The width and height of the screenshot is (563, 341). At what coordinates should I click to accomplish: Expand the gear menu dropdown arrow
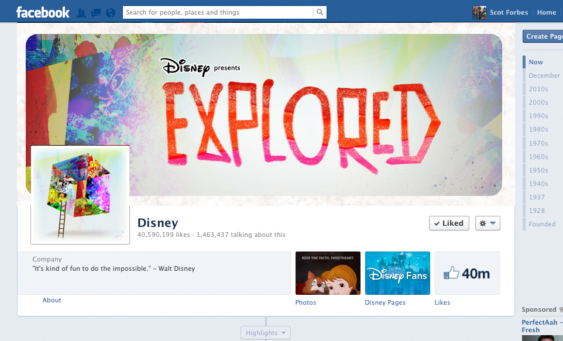click(493, 223)
